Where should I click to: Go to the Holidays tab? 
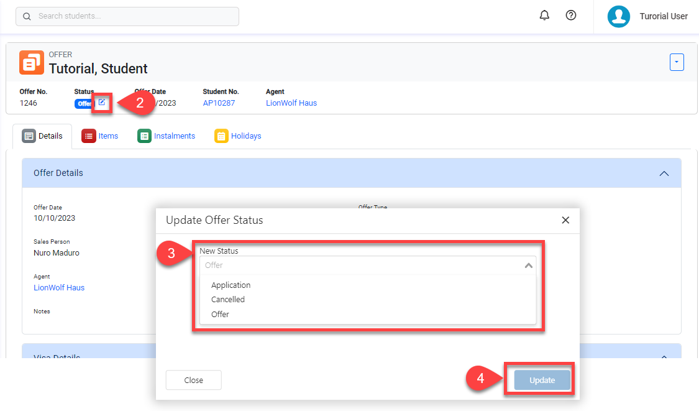[238, 136]
